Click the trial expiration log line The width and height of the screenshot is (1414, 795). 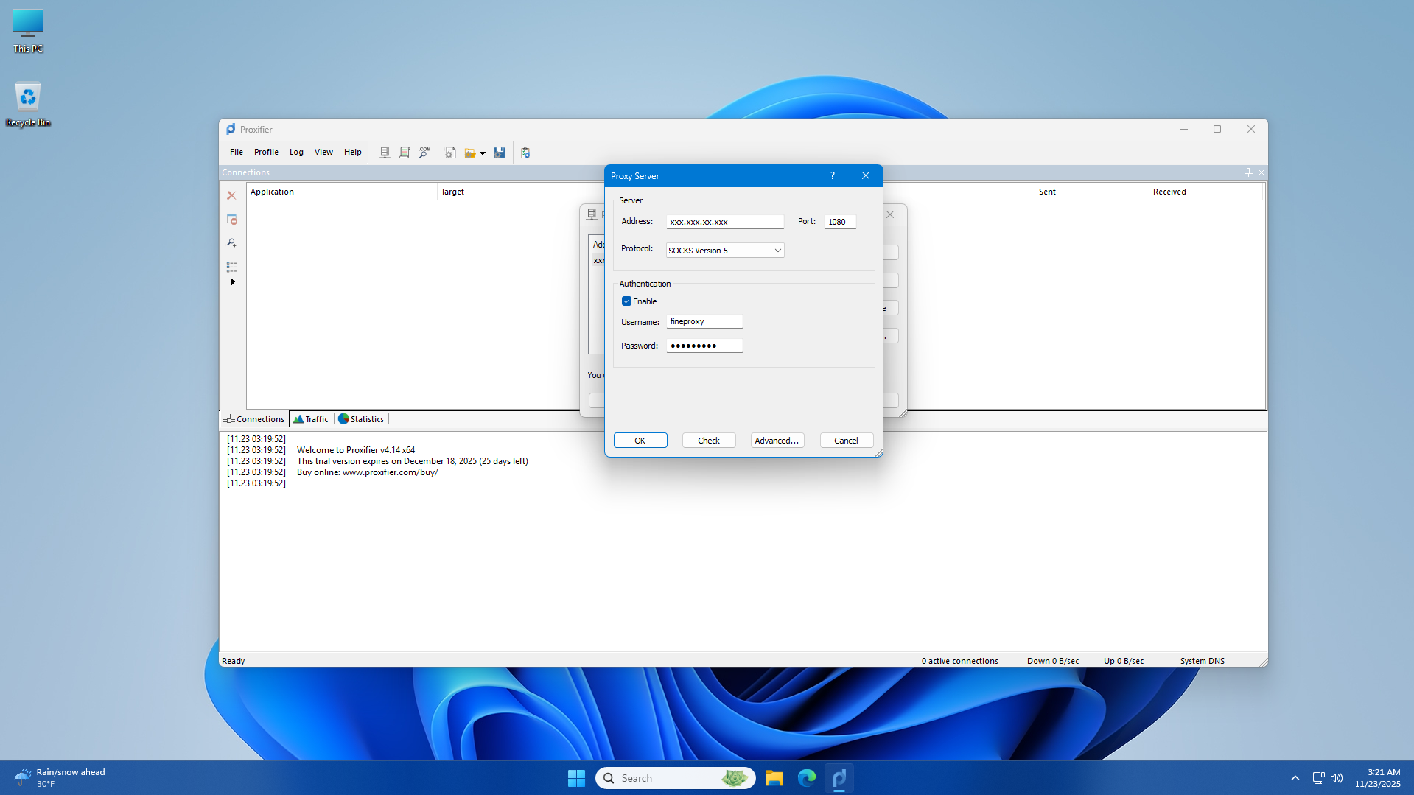[x=413, y=461]
